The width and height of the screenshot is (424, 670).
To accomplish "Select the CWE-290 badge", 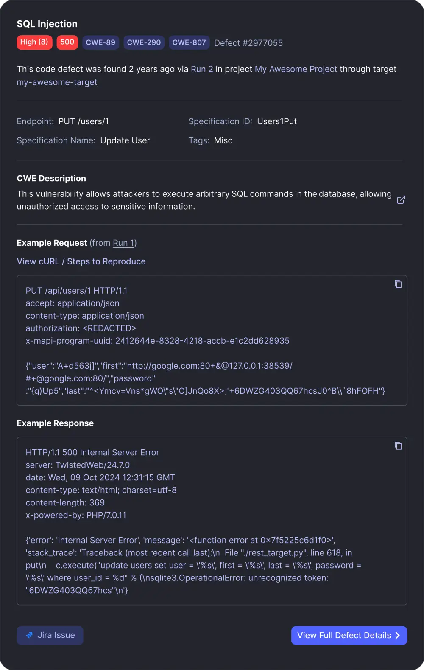I will pyautogui.click(x=144, y=42).
